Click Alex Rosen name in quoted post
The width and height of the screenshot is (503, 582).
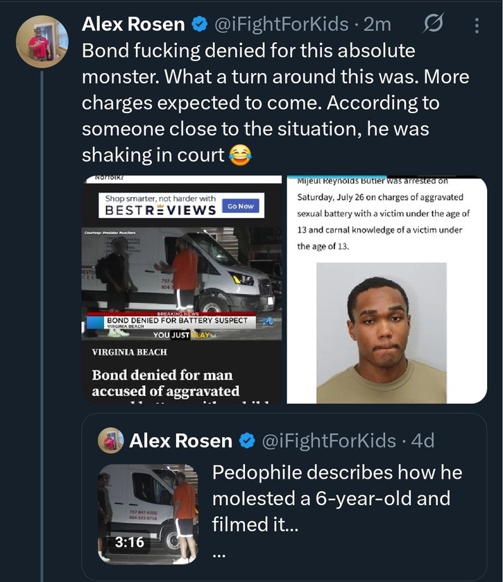click(x=181, y=441)
